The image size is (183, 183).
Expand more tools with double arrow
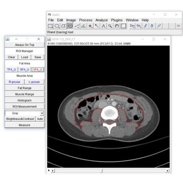(x=179, y=26)
